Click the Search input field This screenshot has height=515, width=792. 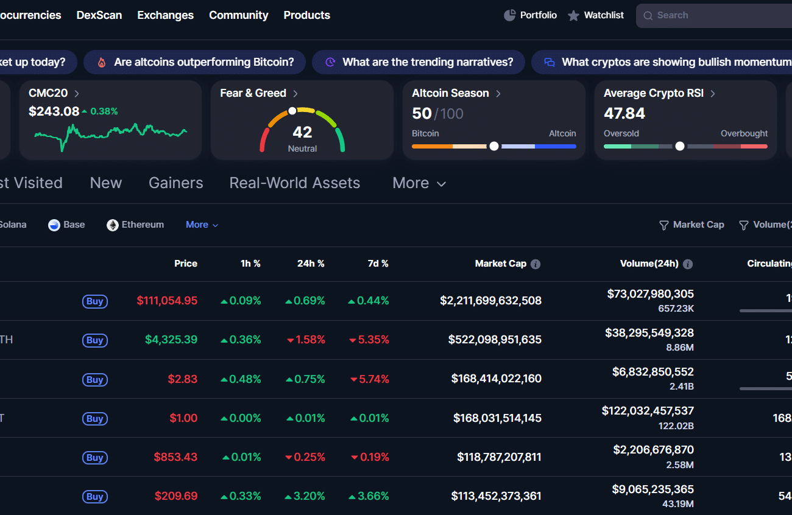[714, 16]
